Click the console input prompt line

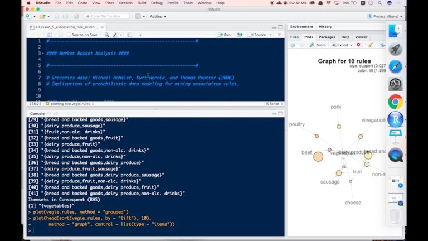pyautogui.click(x=155, y=230)
